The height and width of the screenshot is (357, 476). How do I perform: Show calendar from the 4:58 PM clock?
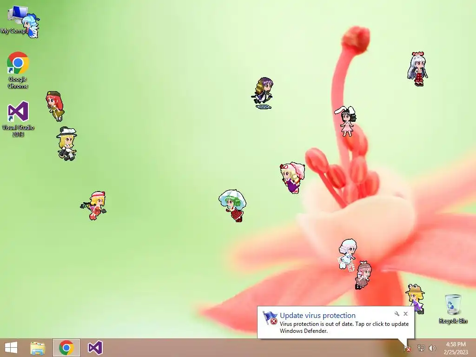click(456, 348)
